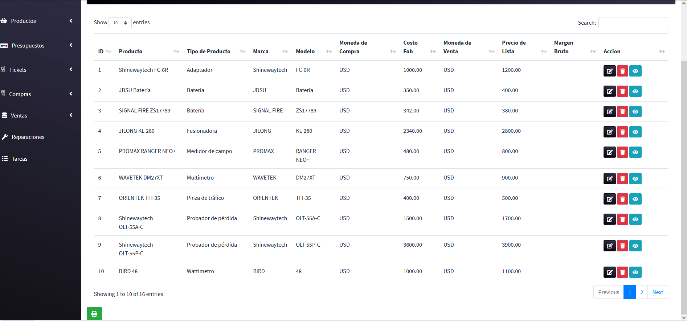Expand the Compras sidebar menu
The image size is (687, 321).
[x=36, y=94]
